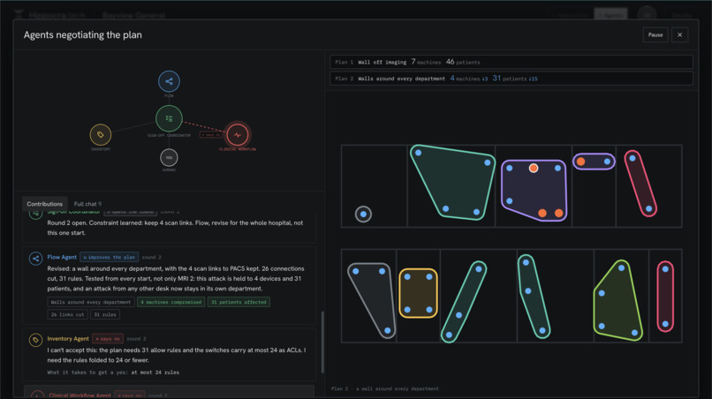Select the red Clinical Workflow node
712x399 pixels.
(238, 135)
